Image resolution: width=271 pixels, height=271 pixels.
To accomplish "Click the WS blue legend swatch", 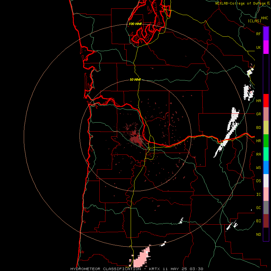I will tap(266, 167).
